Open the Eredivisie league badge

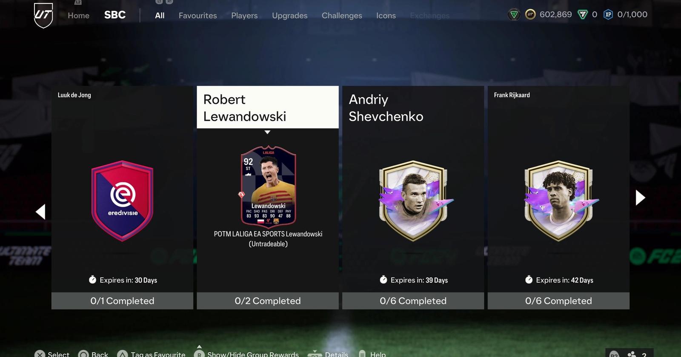[x=122, y=201]
